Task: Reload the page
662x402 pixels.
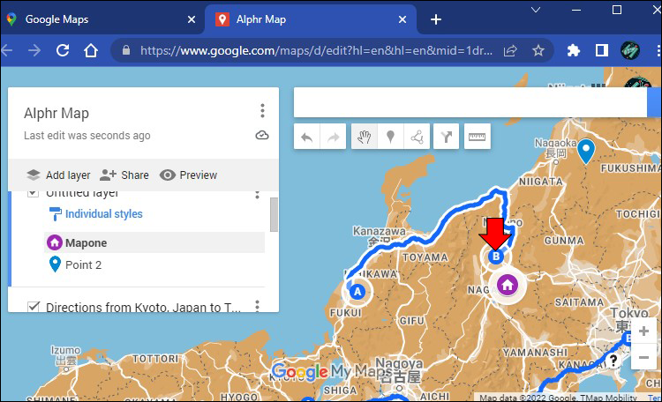Action: click(x=63, y=50)
